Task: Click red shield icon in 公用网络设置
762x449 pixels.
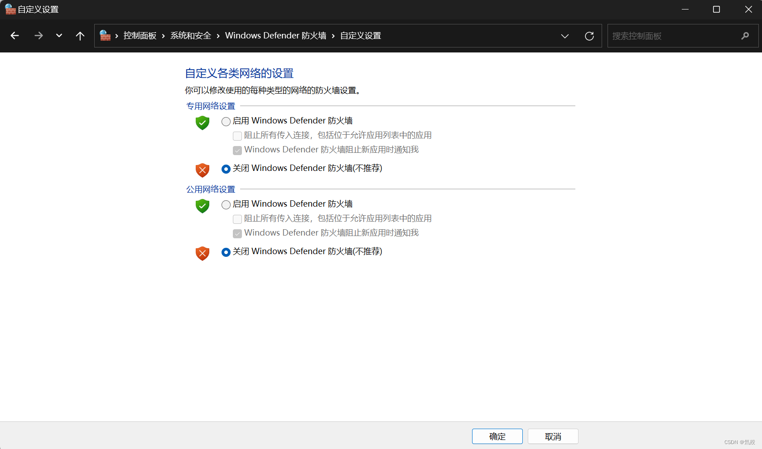Action: [203, 253]
